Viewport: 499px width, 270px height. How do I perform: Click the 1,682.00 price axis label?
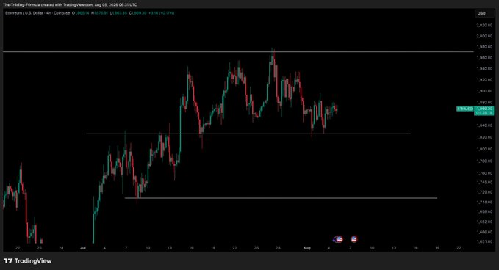tap(484, 222)
